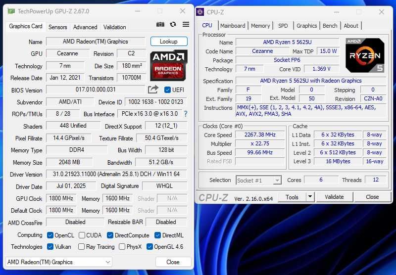The height and width of the screenshot is (275, 396).
Task: Switch to the Validation tab in GPU-Z
Action: [x=114, y=27]
